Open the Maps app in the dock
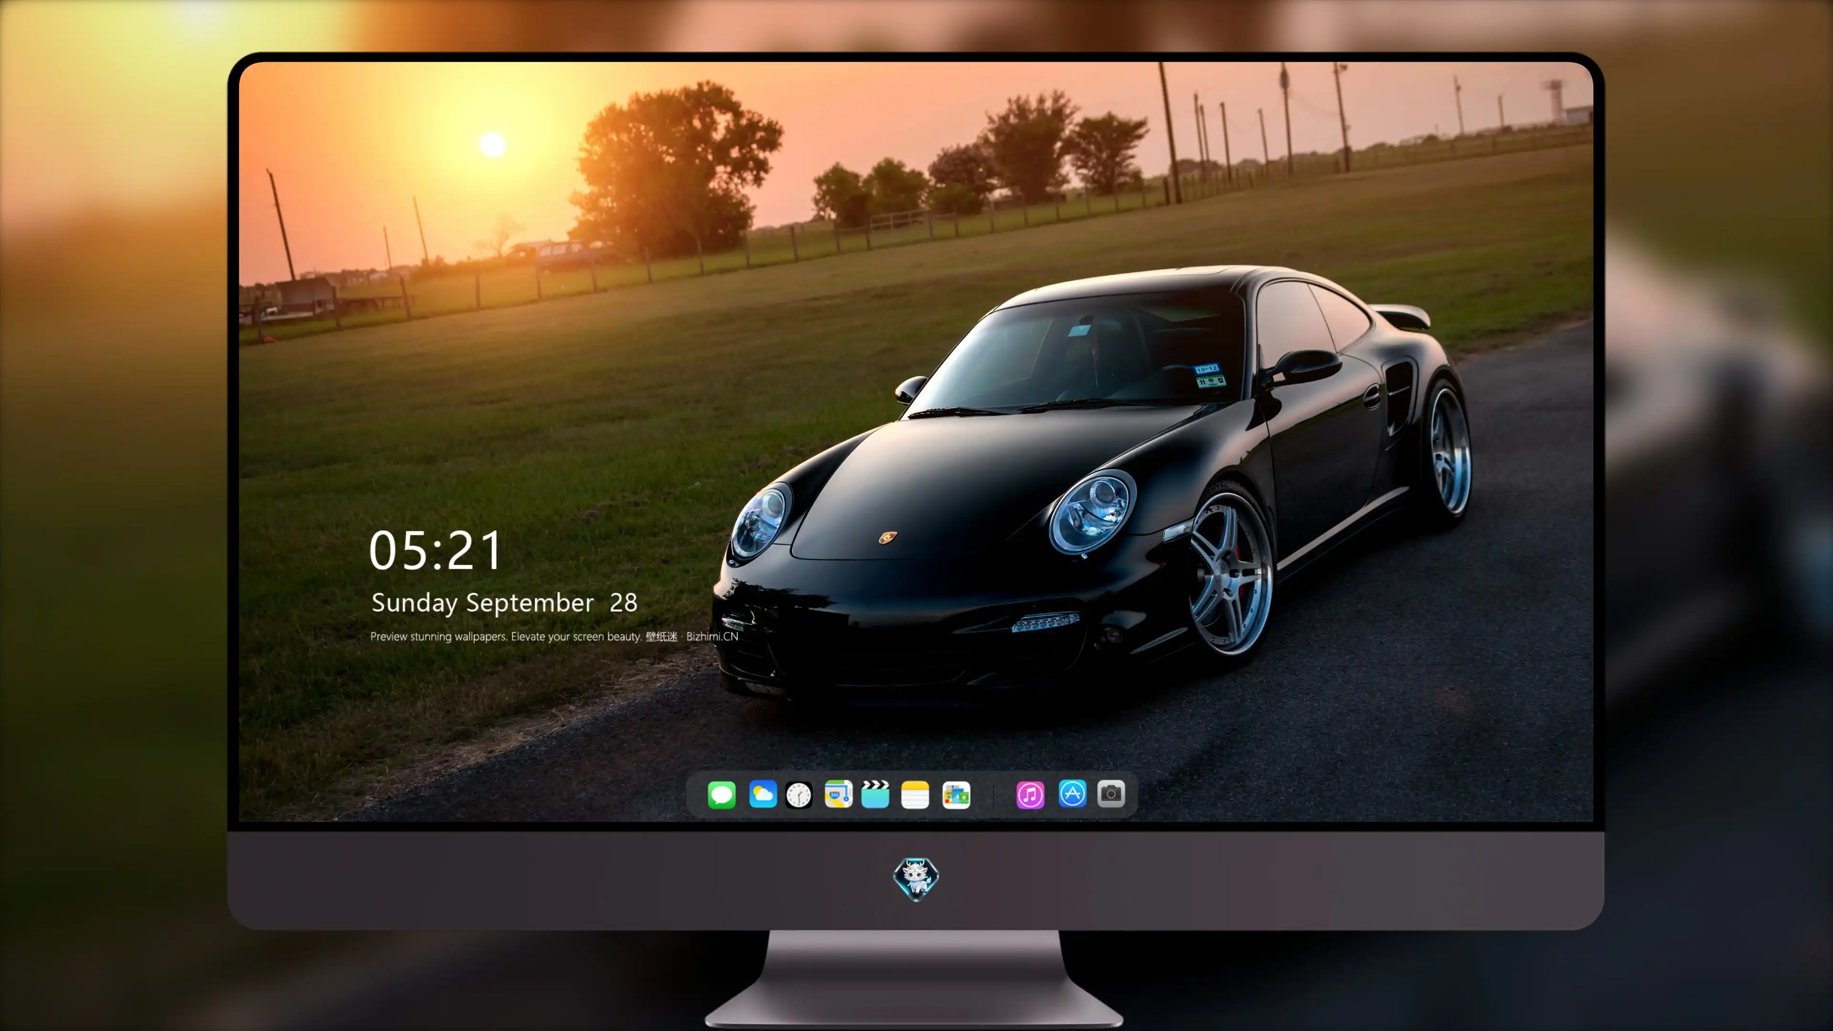The height and width of the screenshot is (1031, 1833). pyautogui.click(x=838, y=794)
